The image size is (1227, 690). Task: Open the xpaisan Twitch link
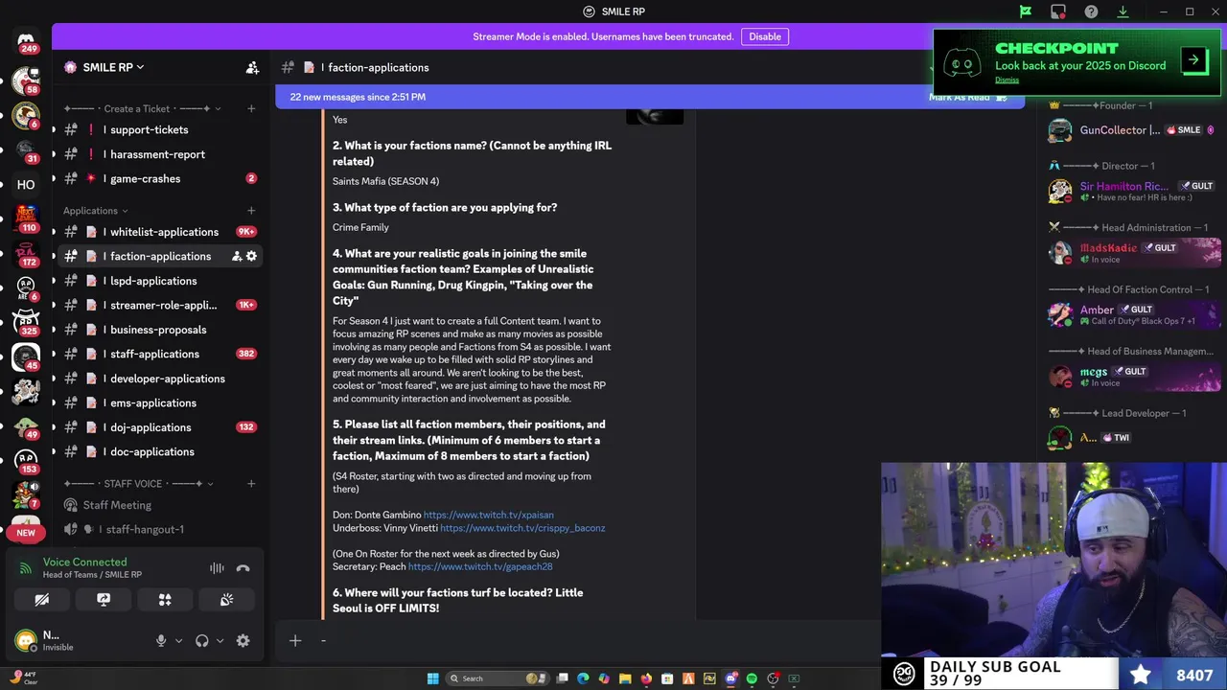point(489,515)
